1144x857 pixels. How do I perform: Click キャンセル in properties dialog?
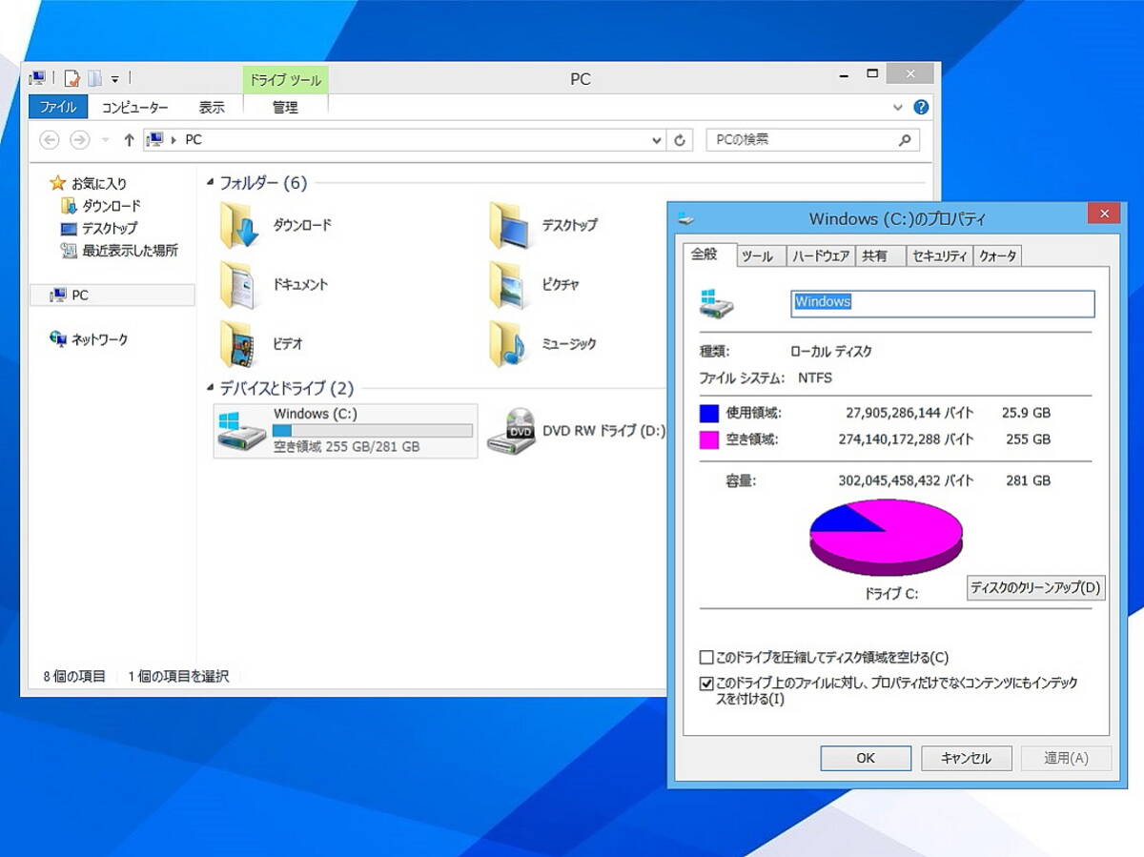coord(966,759)
